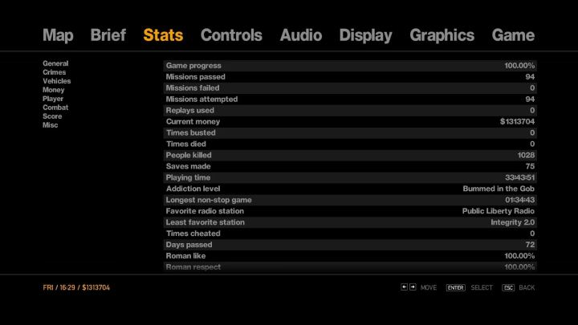Open the Controls tab
Image resolution: width=578 pixels, height=325 pixels.
pyautogui.click(x=231, y=35)
